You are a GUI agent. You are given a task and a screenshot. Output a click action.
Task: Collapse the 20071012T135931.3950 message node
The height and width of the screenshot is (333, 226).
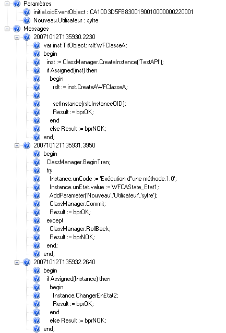tap(17, 145)
